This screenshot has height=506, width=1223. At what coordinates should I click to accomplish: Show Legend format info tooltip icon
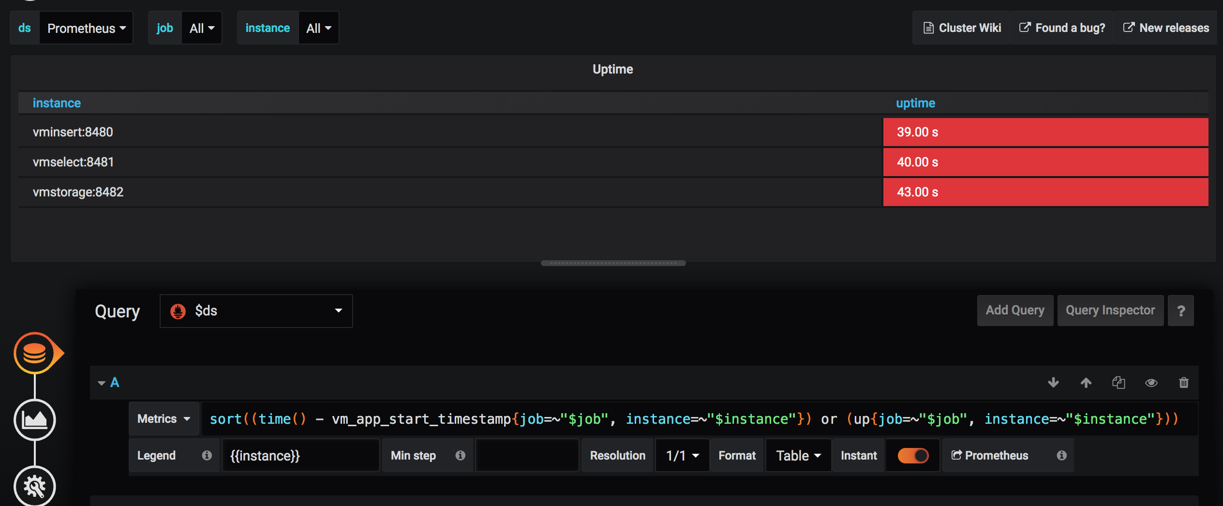coord(207,455)
